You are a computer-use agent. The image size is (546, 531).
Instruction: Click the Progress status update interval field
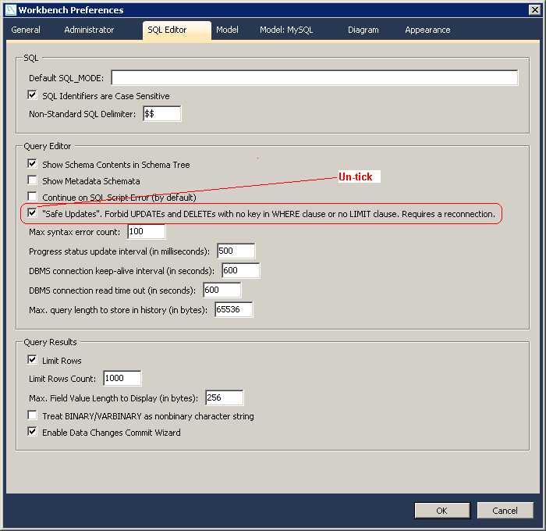236,251
